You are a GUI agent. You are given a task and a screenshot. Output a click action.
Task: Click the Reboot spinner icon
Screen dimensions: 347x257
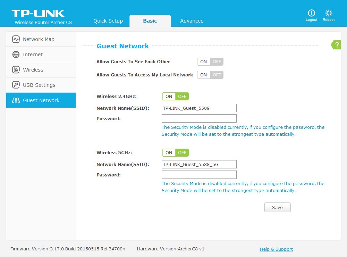click(x=329, y=13)
